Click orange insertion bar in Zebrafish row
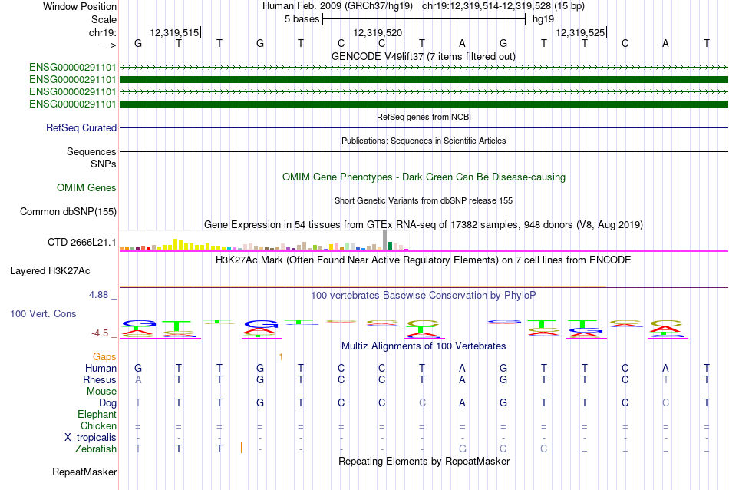The width and height of the screenshot is (729, 490). click(241, 448)
